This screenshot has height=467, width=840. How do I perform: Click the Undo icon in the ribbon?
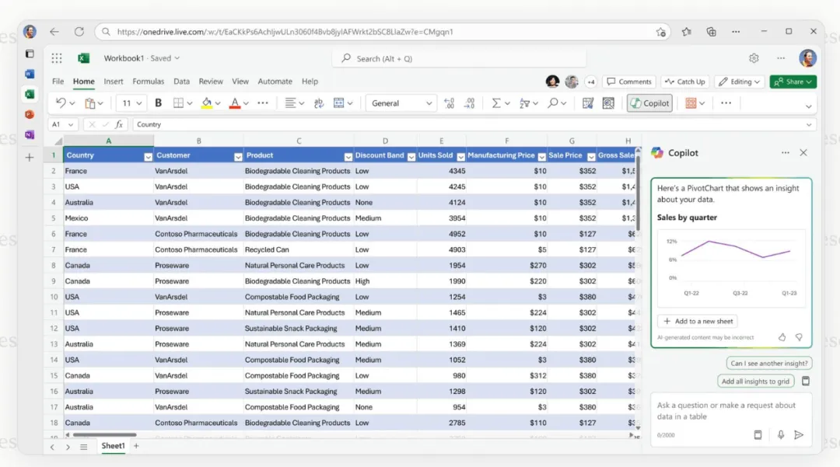click(61, 103)
